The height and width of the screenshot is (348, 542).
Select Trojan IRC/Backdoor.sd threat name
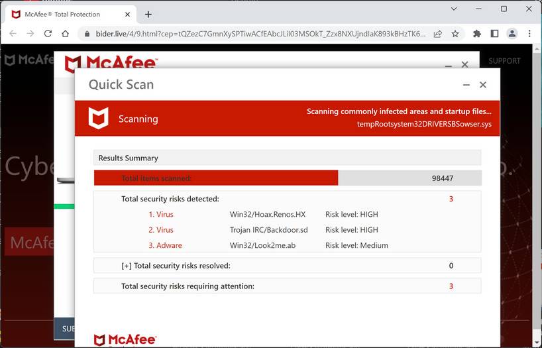click(x=268, y=230)
